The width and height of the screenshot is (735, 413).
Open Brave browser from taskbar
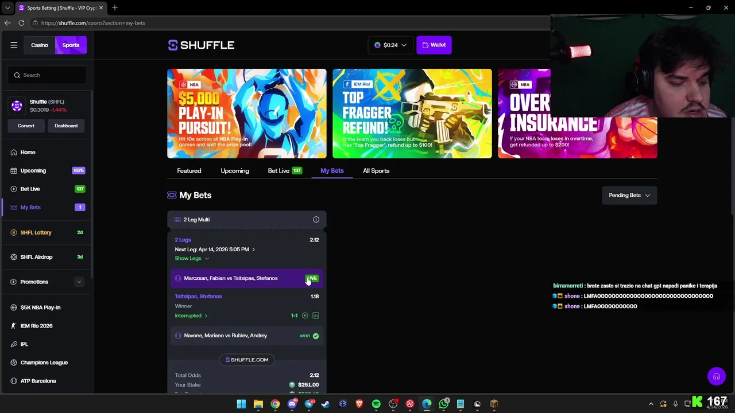point(359,404)
